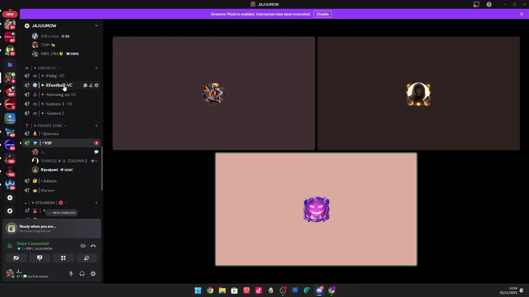The height and width of the screenshot is (297, 529).
Task: Open the Owner voice channel
Action: 62,191
